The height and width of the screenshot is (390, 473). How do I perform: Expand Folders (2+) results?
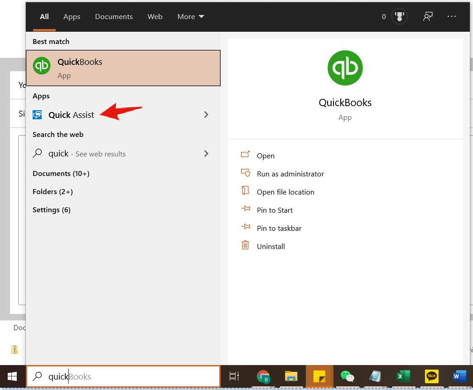tap(53, 192)
